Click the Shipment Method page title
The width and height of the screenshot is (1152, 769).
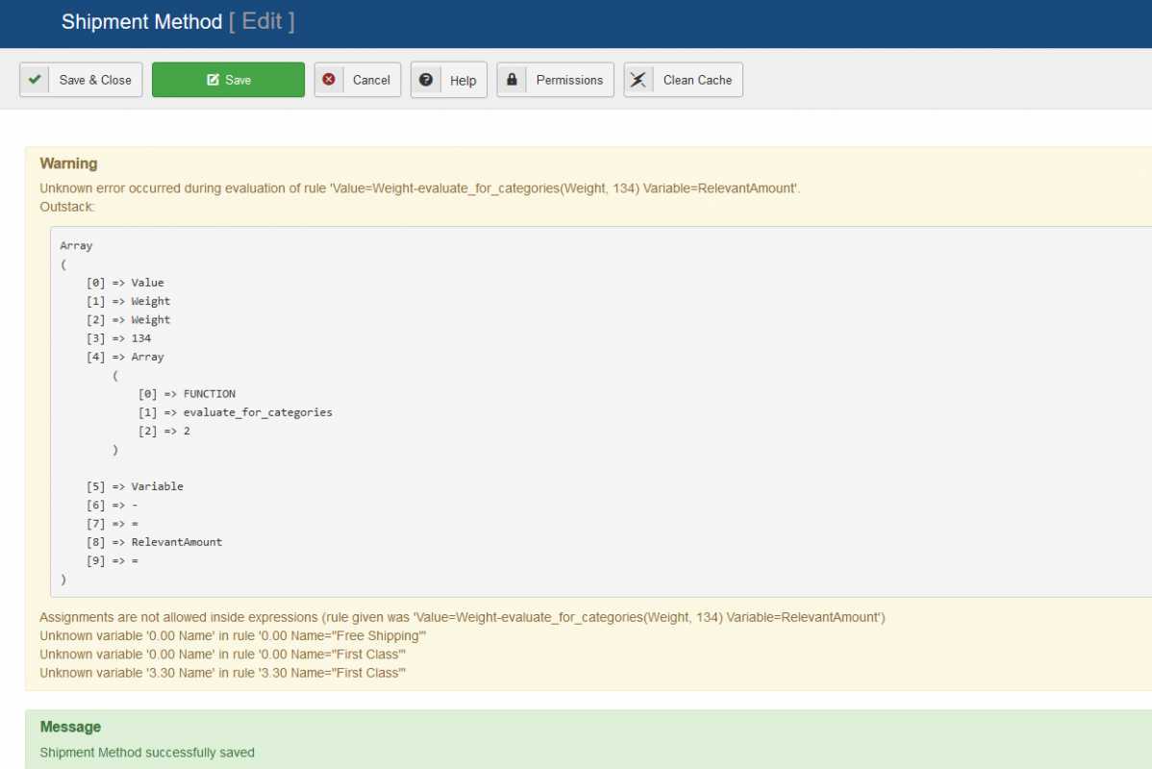click(x=141, y=22)
